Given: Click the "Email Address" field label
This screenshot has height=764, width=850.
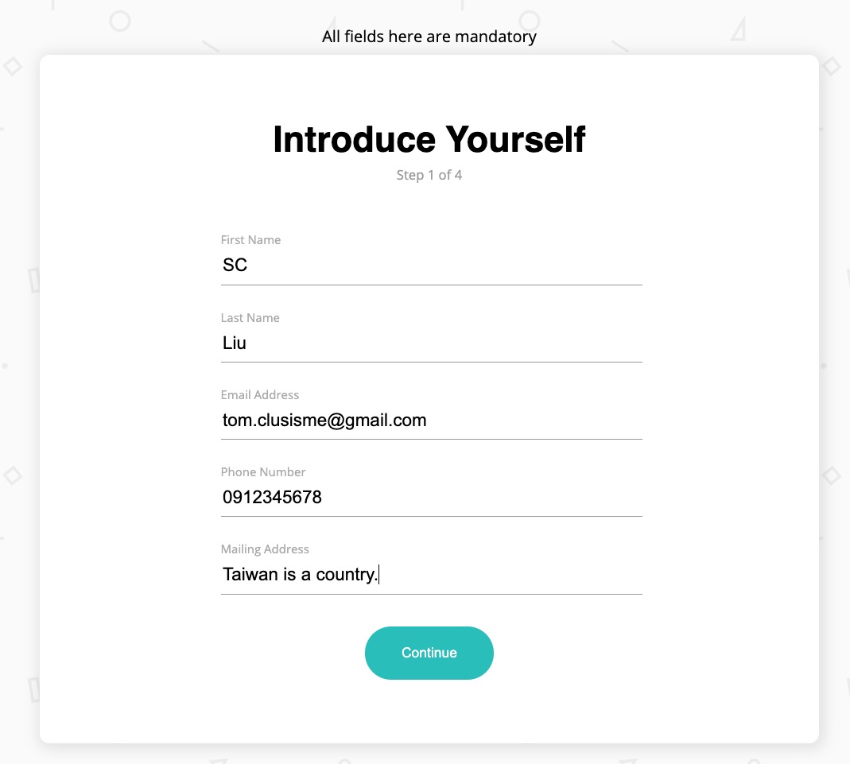Looking at the screenshot, I should [x=260, y=395].
